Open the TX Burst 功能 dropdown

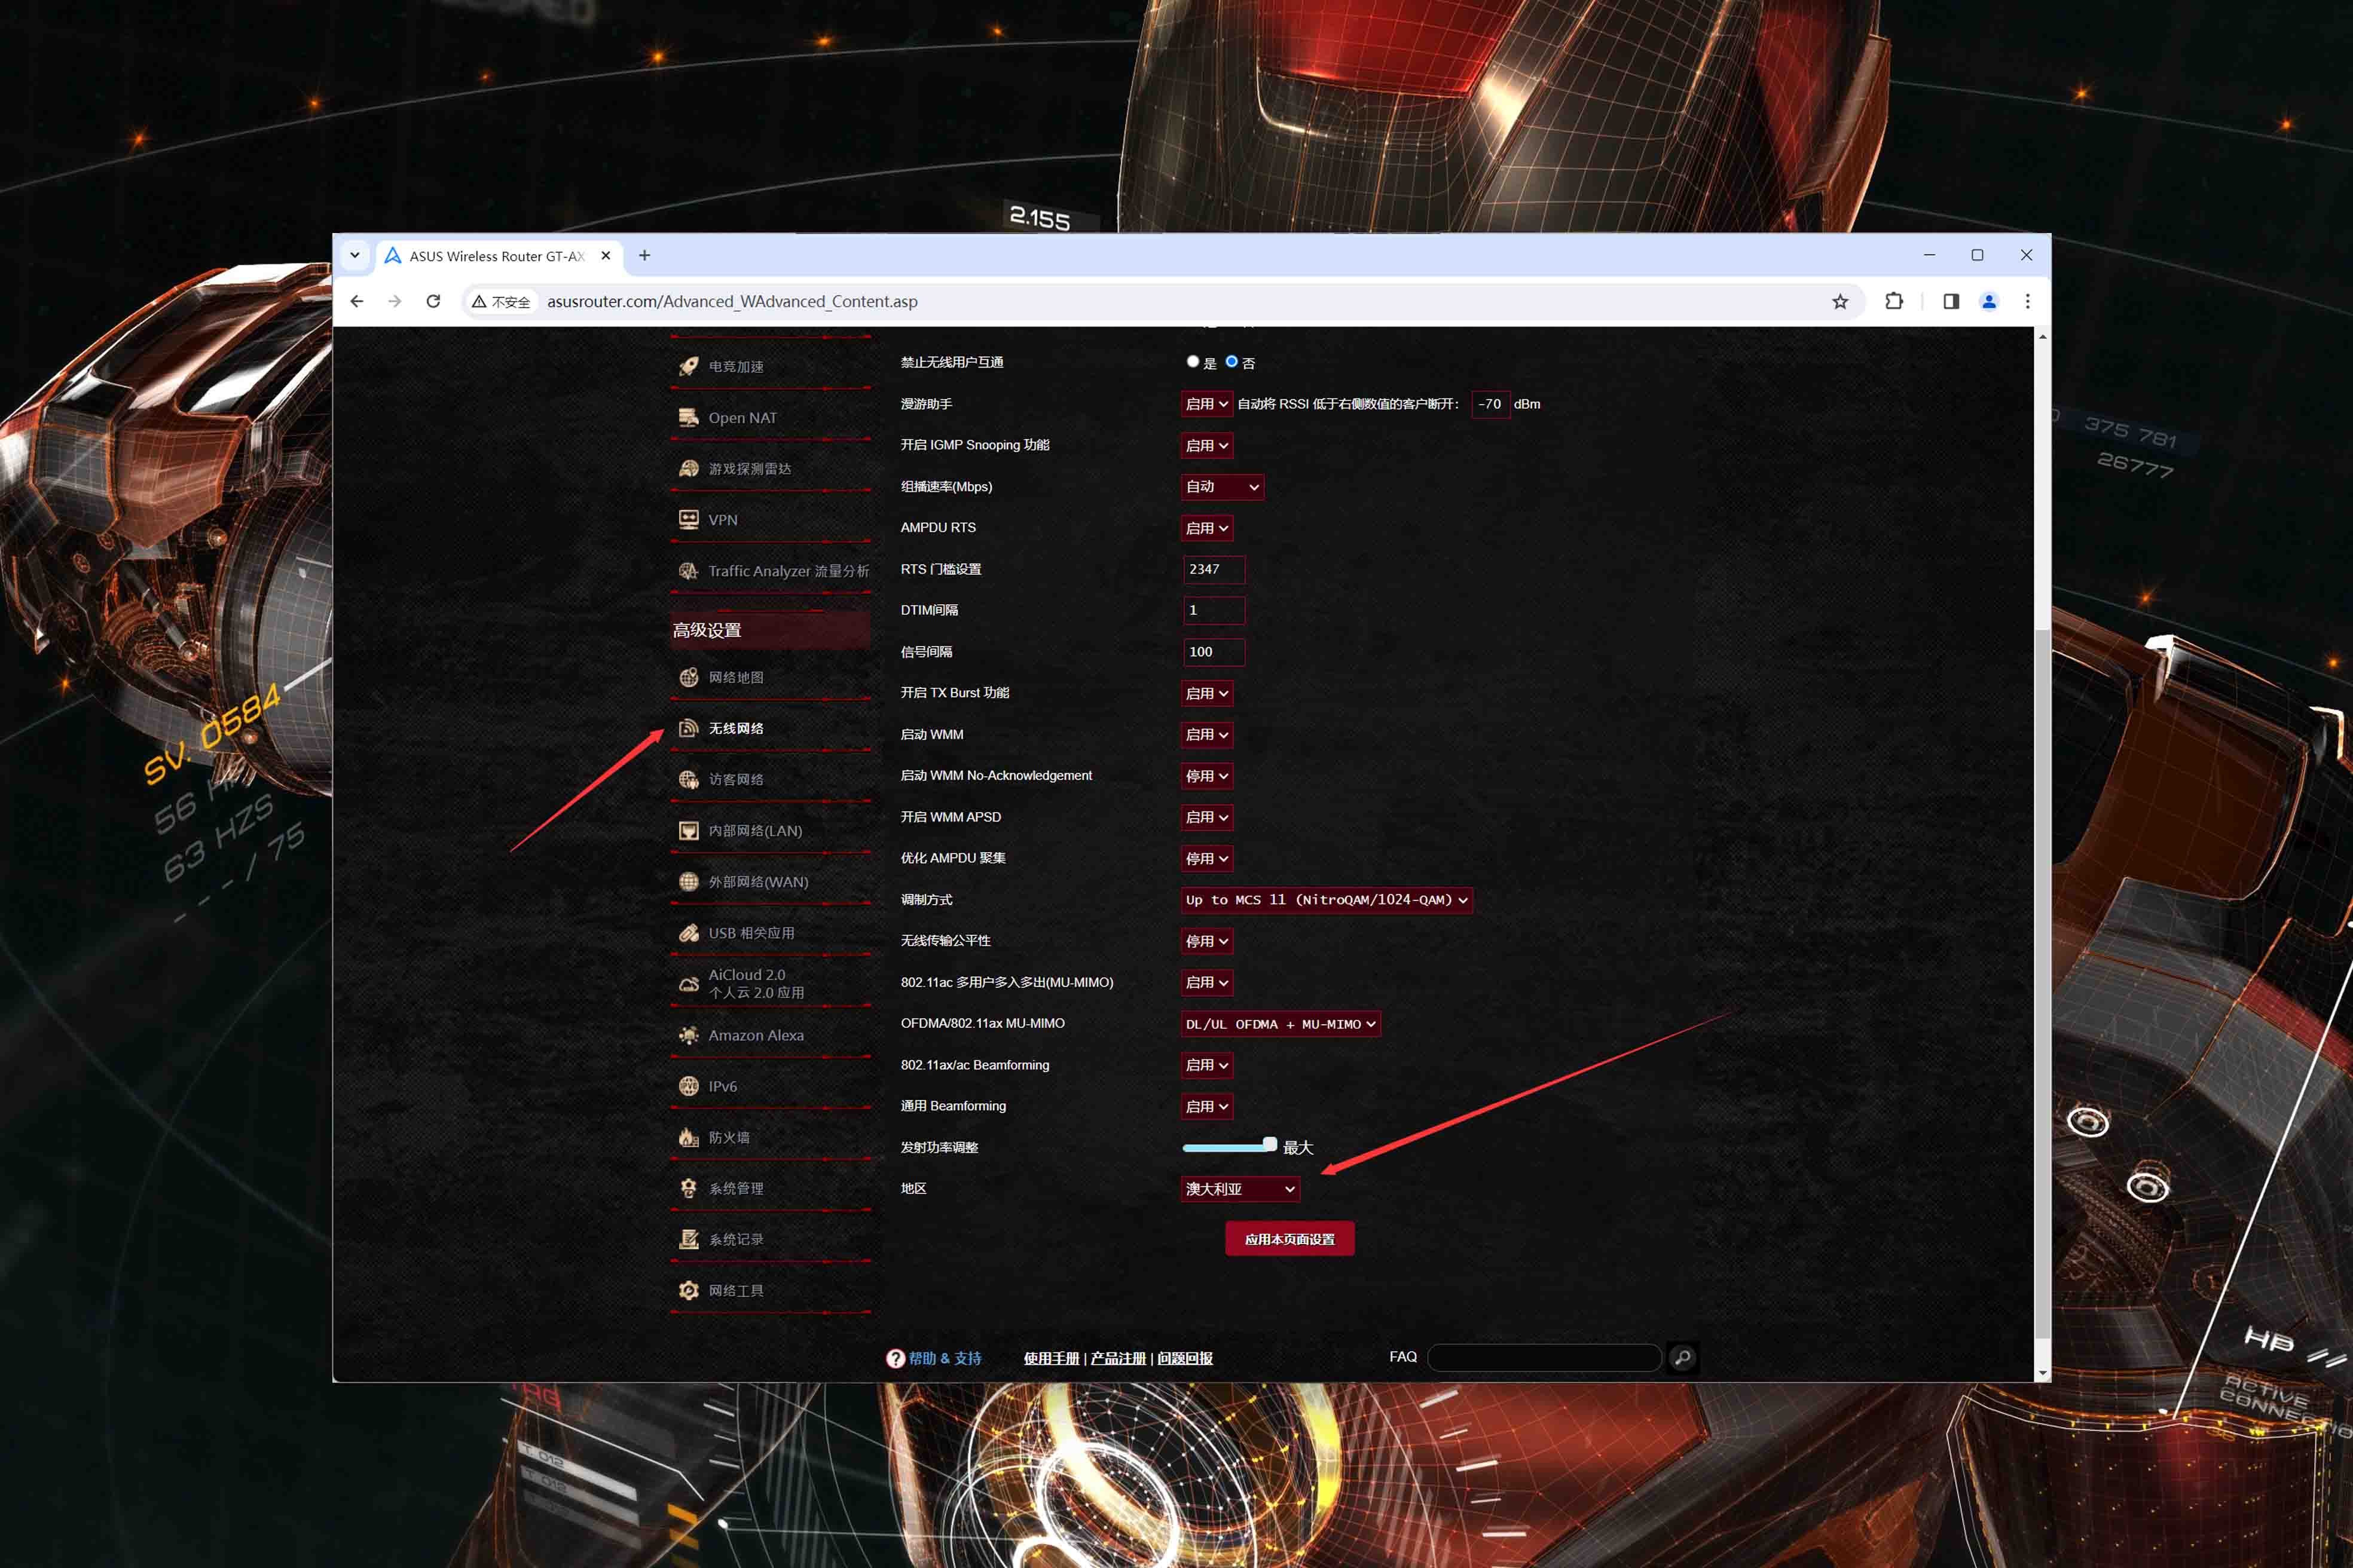[1206, 694]
